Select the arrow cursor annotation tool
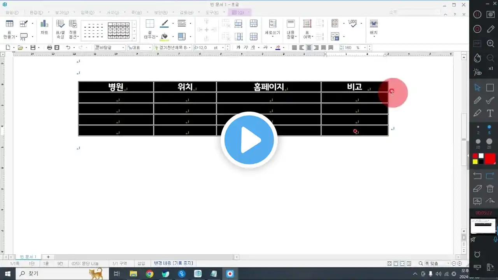The height and width of the screenshot is (280, 498). coord(477,87)
